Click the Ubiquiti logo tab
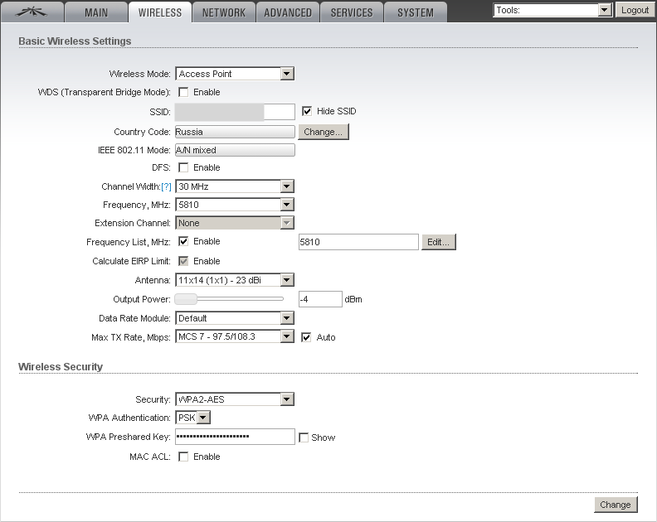Viewport: 657px width, 522px height. tap(33, 12)
